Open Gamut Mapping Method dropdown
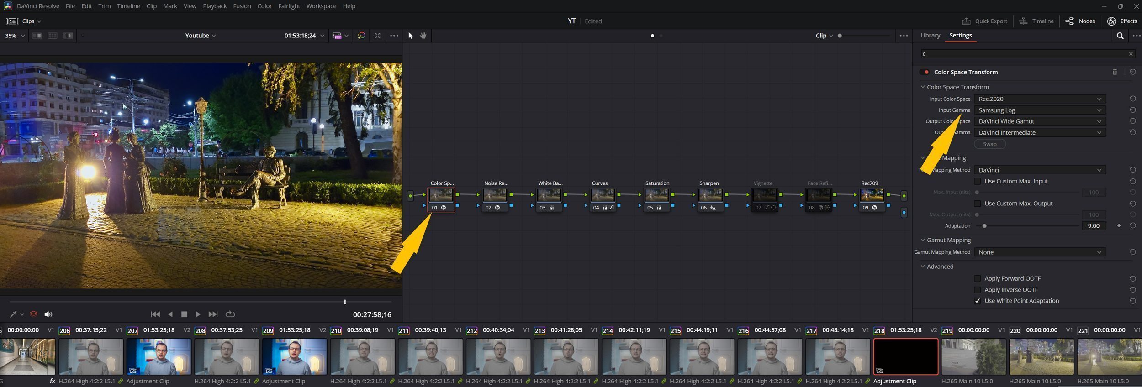This screenshot has width=1142, height=387. pos(1040,252)
